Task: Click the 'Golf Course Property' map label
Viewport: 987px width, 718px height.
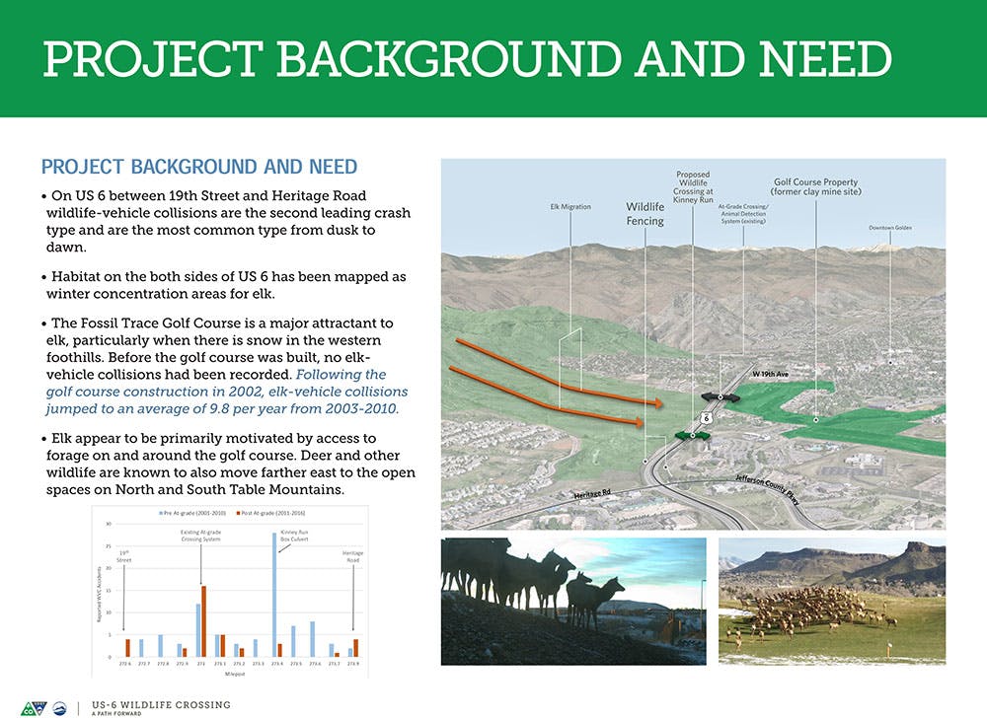Action: pos(816,186)
